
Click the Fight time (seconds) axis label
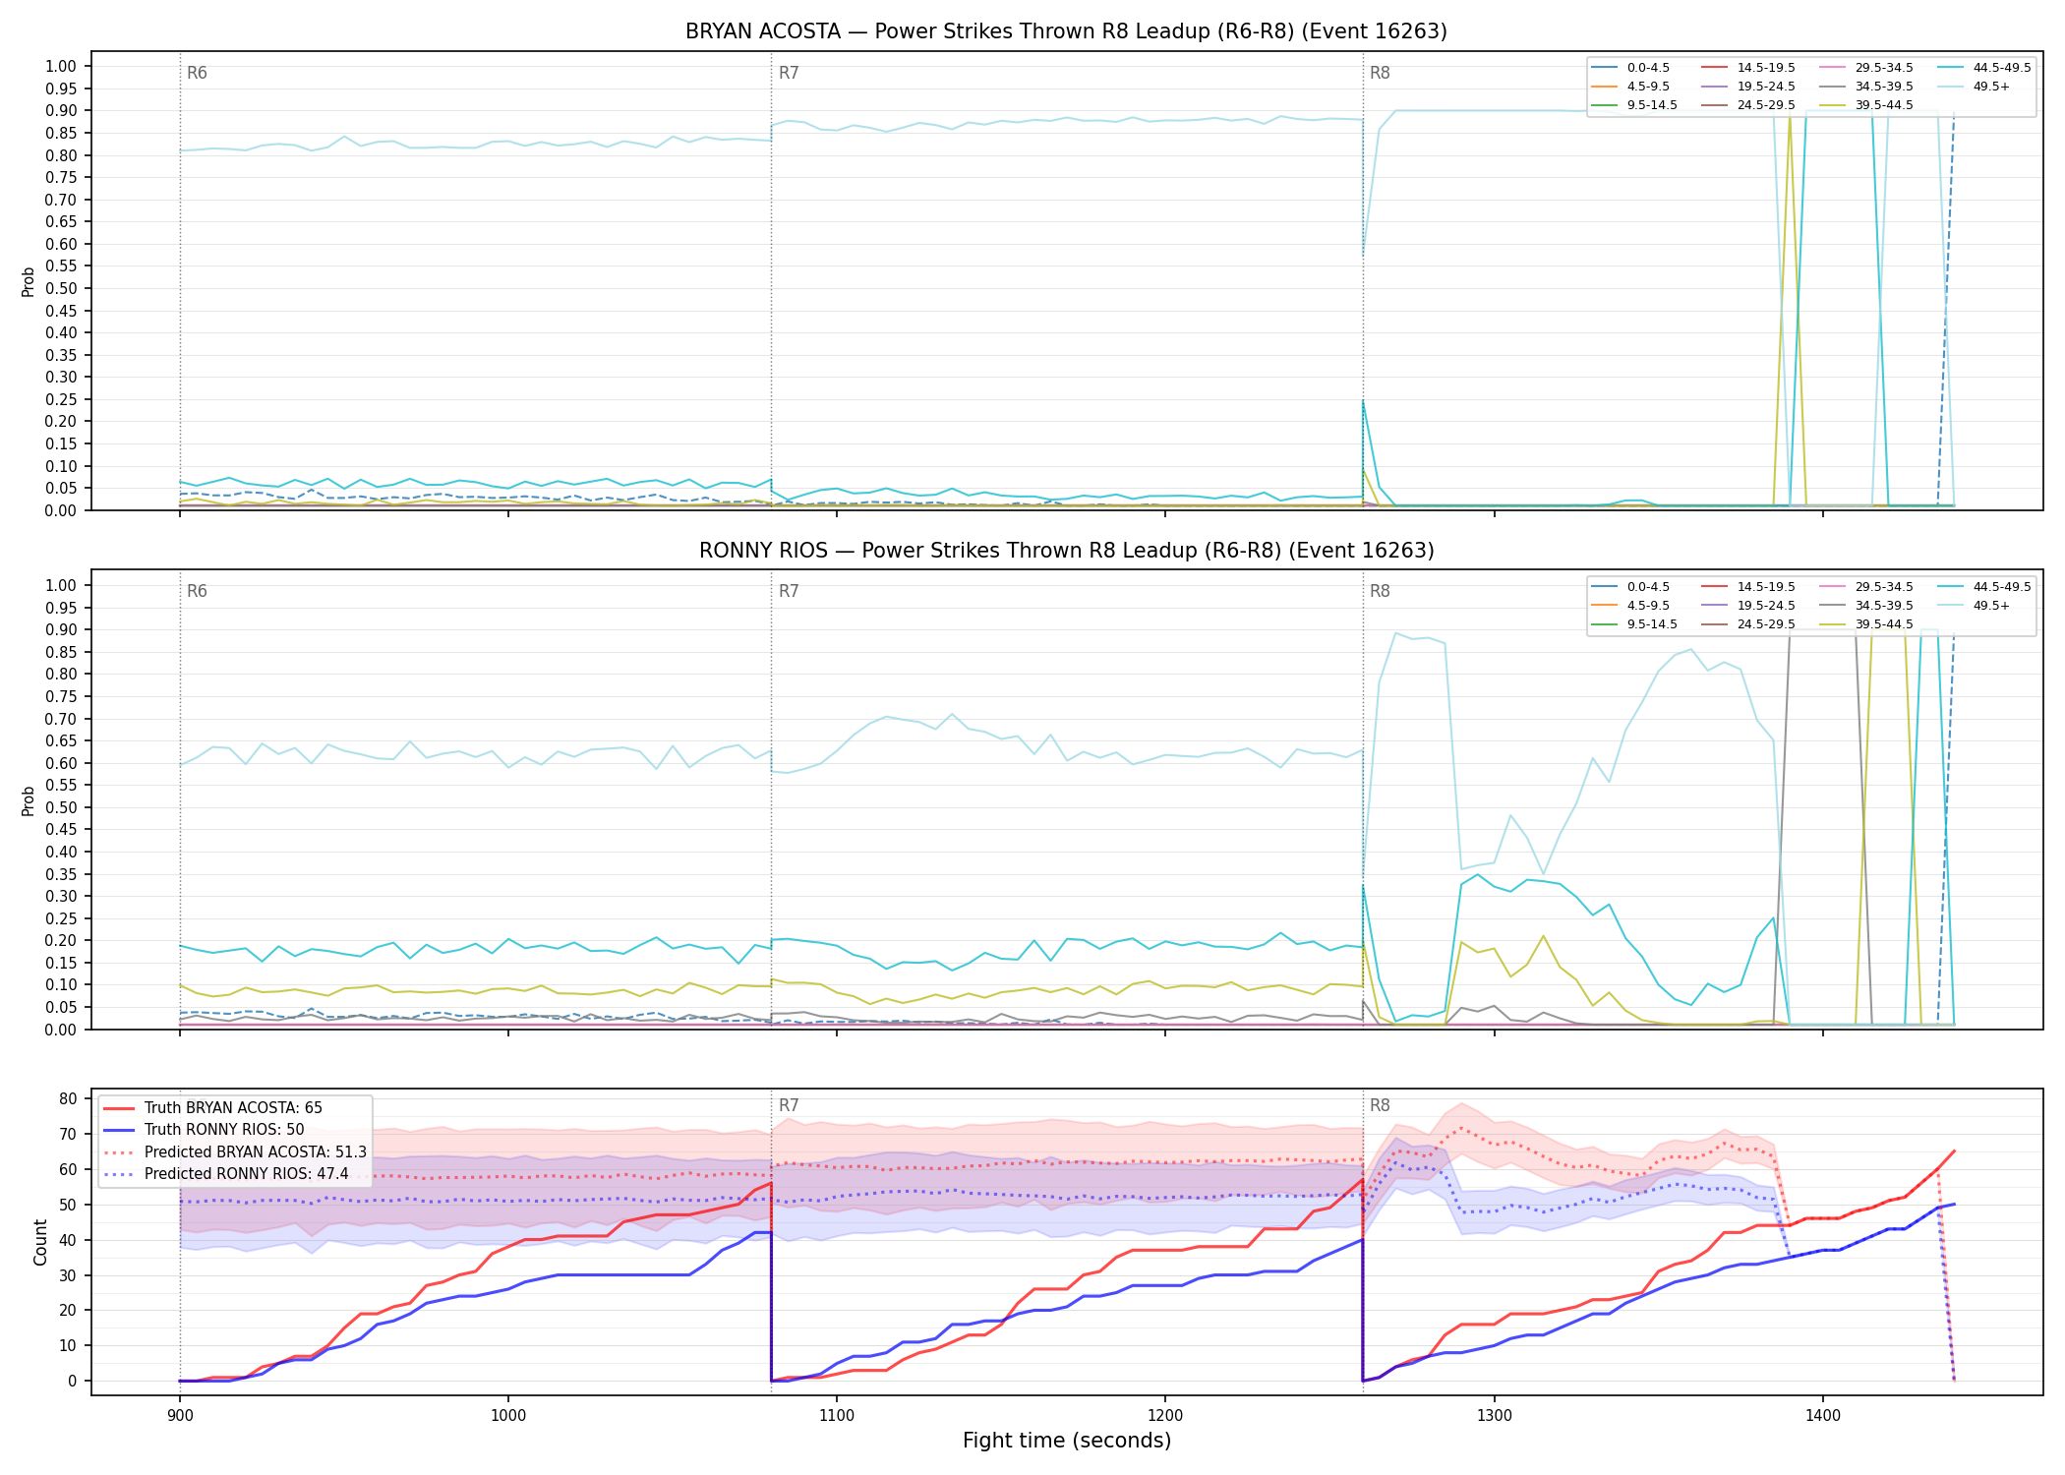pos(1067,1441)
